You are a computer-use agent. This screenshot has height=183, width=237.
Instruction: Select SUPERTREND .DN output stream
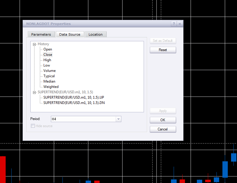(74, 103)
